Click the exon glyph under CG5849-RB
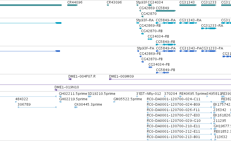 pyautogui.click(x=166, y=45)
